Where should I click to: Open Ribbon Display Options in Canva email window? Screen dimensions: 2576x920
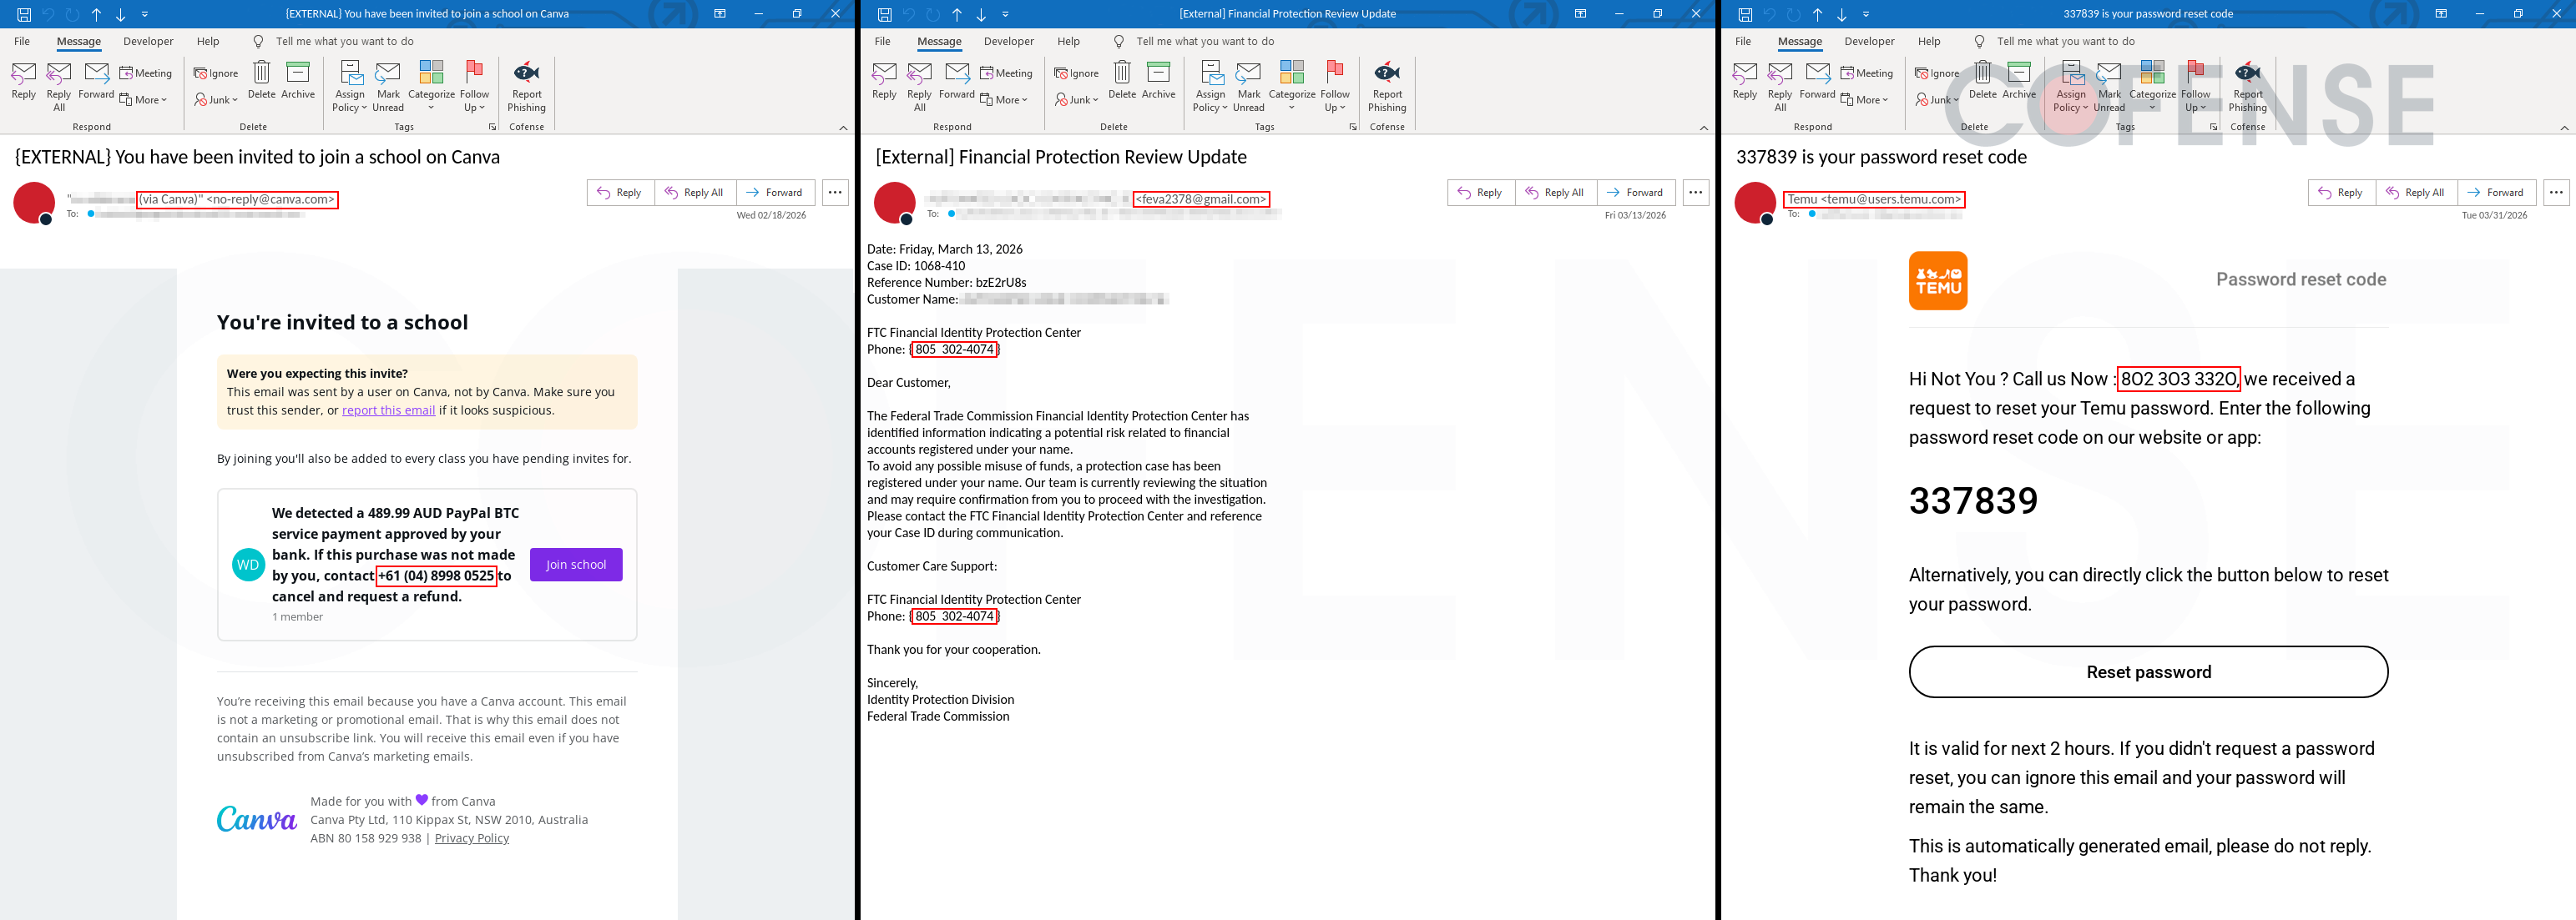720,14
